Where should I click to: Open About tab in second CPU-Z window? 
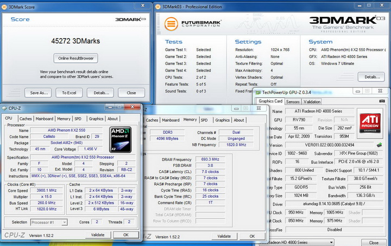(x=238, y=120)
